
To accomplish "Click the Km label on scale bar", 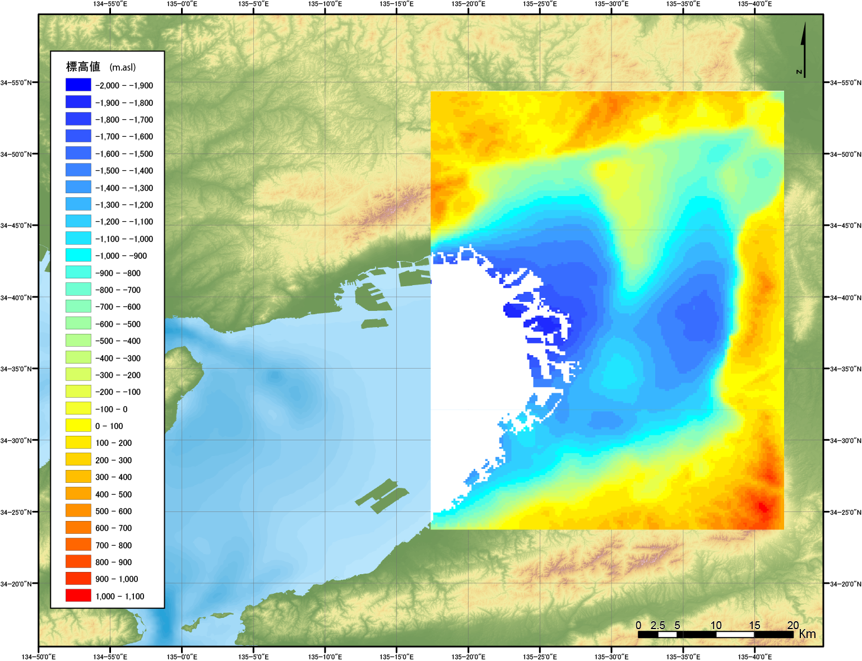I will click(x=807, y=634).
